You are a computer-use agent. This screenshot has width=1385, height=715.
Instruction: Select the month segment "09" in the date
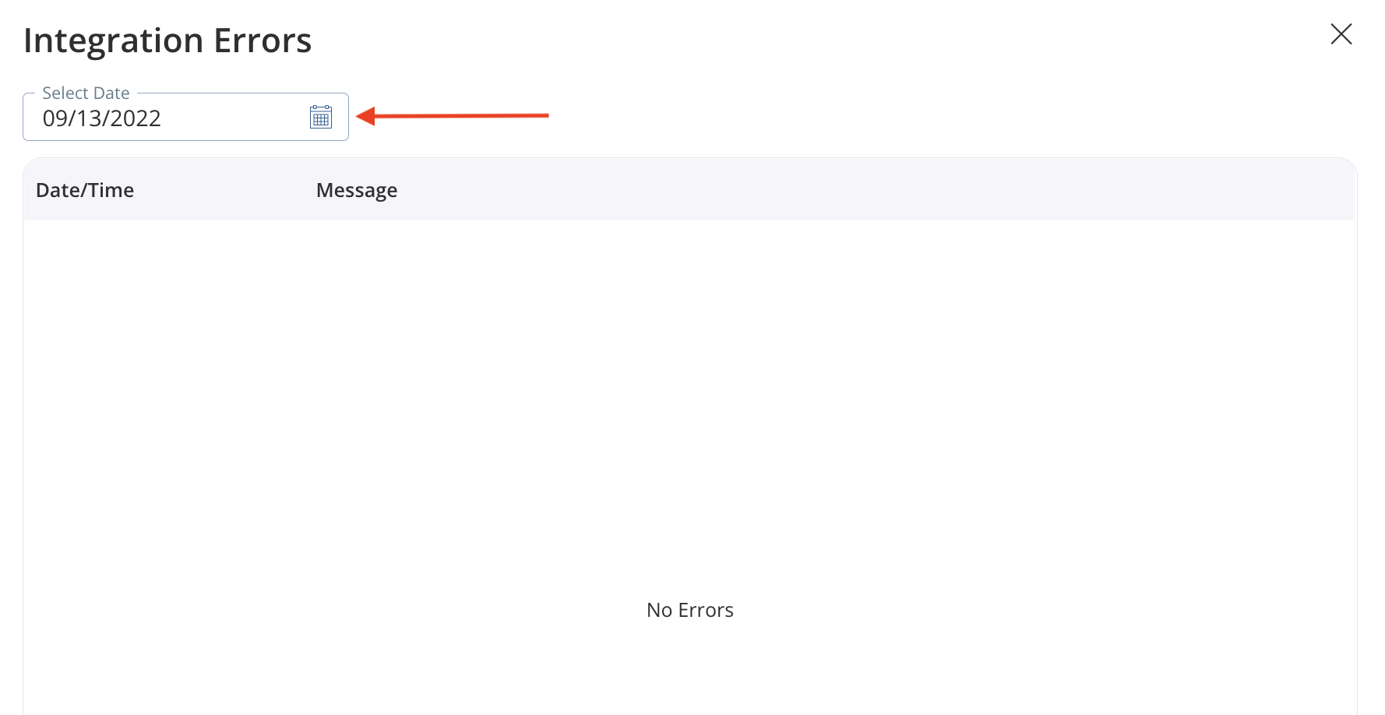pyautogui.click(x=55, y=118)
